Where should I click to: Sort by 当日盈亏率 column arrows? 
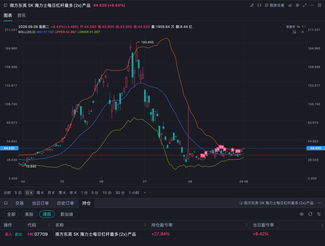pos(322,225)
